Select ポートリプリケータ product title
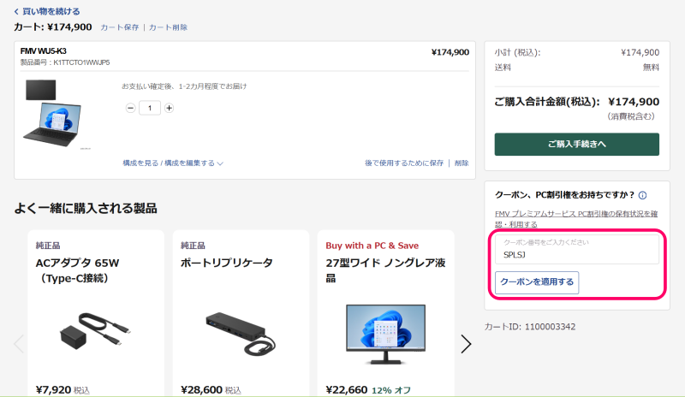Image resolution: width=685 pixels, height=397 pixels. (x=227, y=263)
